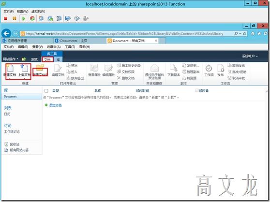Open a new blank browser tab
Screen dimensions: 270x202
(x=162, y=41)
